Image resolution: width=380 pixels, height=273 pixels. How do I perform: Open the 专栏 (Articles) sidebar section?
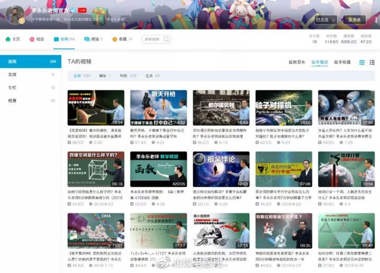coord(12,87)
